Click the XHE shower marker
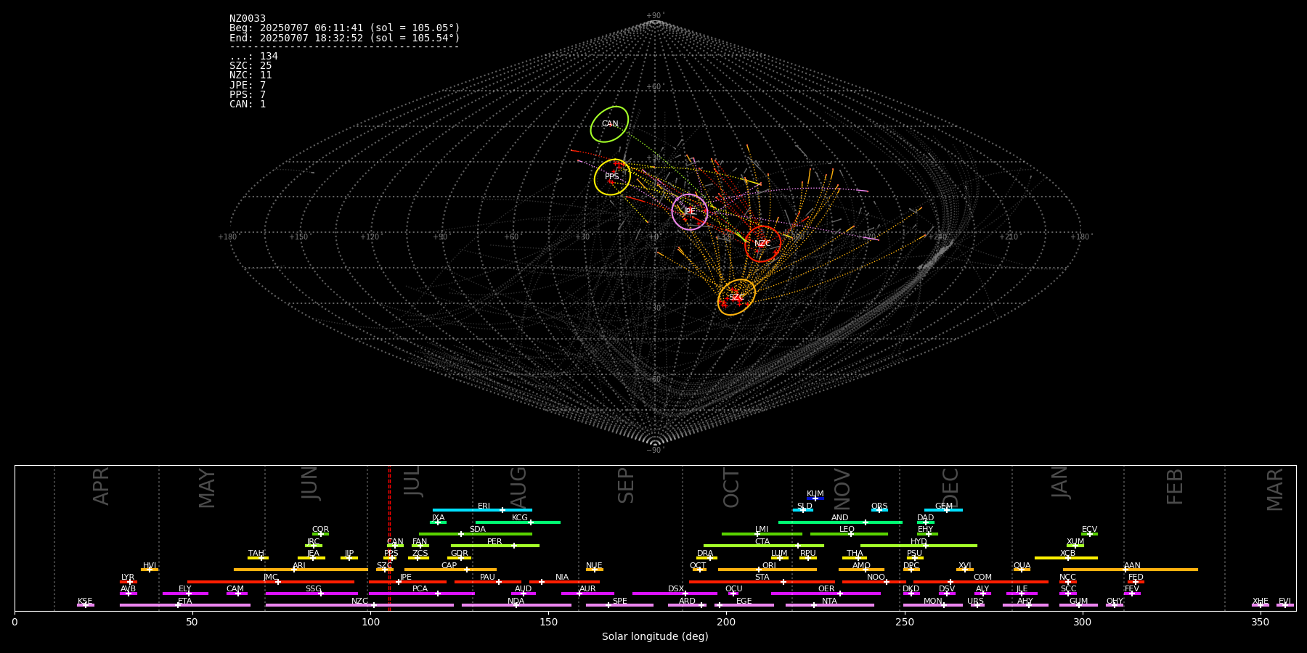Image resolution: width=1307 pixels, height=653 pixels. coord(1261,605)
